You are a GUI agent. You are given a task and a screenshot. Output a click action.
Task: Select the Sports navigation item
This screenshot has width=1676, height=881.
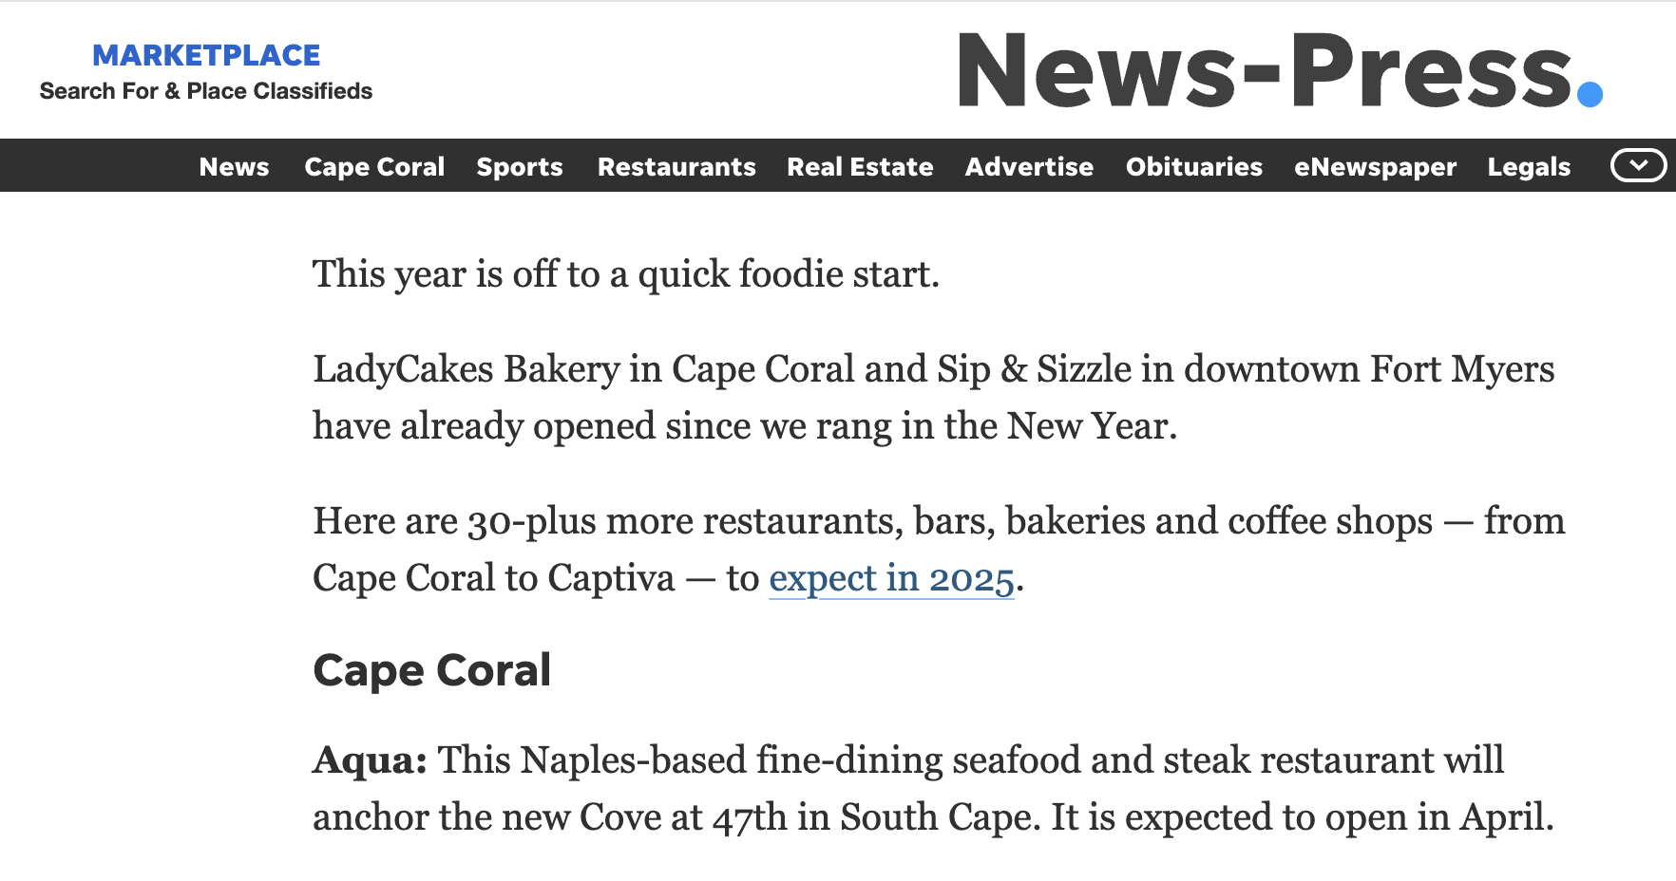pyautogui.click(x=520, y=166)
